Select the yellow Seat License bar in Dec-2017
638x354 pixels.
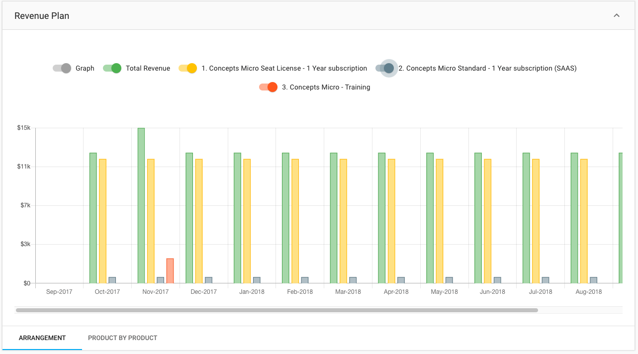tap(199, 221)
